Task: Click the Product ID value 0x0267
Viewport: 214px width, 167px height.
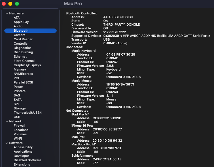Action: coord(112,62)
